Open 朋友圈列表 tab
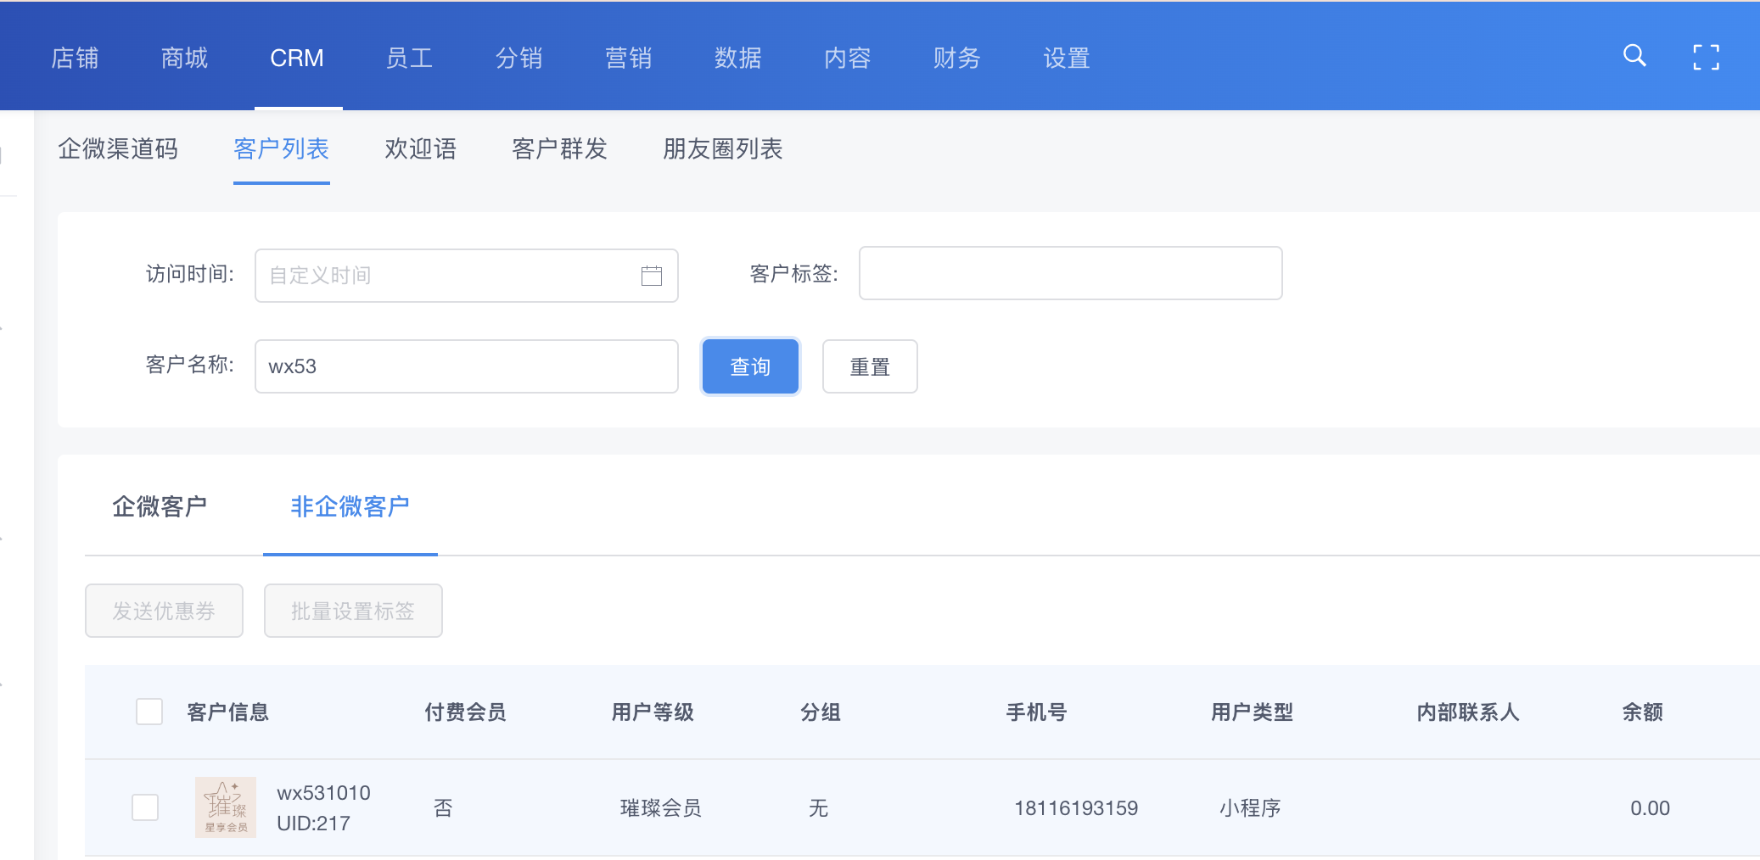This screenshot has height=860, width=1760. tap(722, 149)
